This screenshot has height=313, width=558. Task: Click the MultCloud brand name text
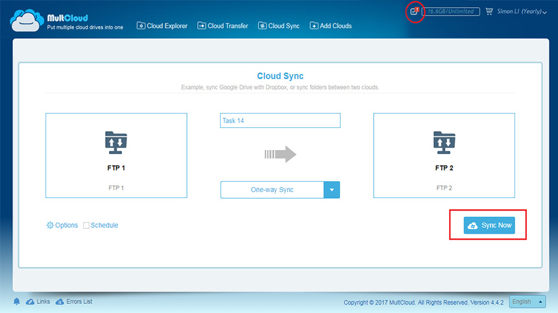tap(67, 18)
